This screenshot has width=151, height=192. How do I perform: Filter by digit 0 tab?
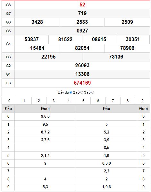tap(9, 101)
